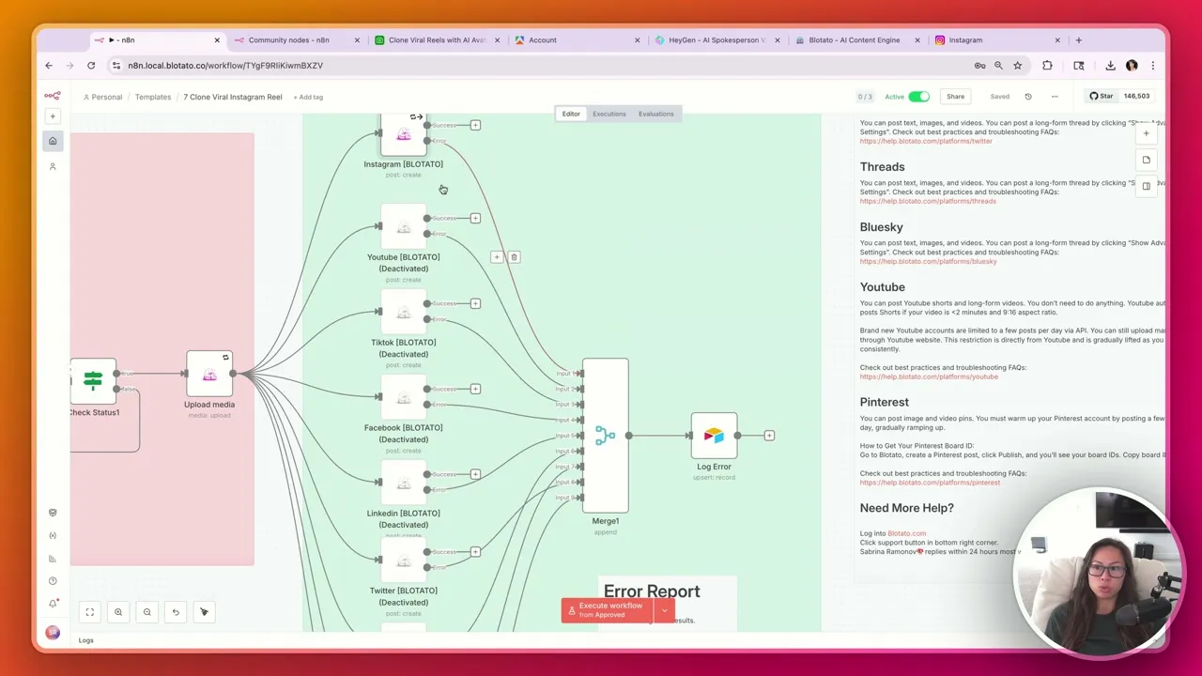Screen dimensions: 1202x676
Task: Toggle the side panel layout button
Action: click(x=1146, y=186)
